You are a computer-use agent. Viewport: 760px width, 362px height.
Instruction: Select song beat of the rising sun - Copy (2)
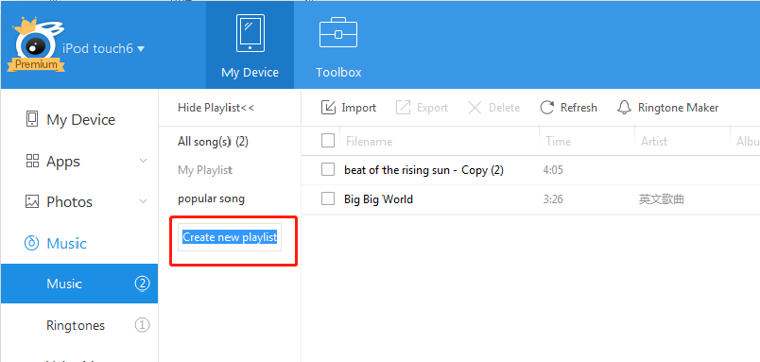(423, 170)
